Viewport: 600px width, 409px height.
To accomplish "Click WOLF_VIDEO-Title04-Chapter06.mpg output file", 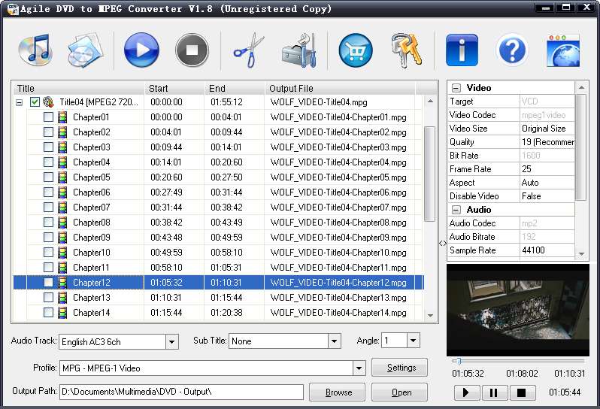I will click(338, 192).
